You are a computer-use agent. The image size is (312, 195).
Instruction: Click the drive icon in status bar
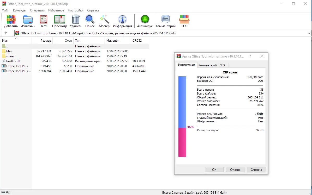(x=3, y=192)
